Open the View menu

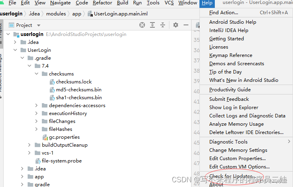click(x=40, y=3)
